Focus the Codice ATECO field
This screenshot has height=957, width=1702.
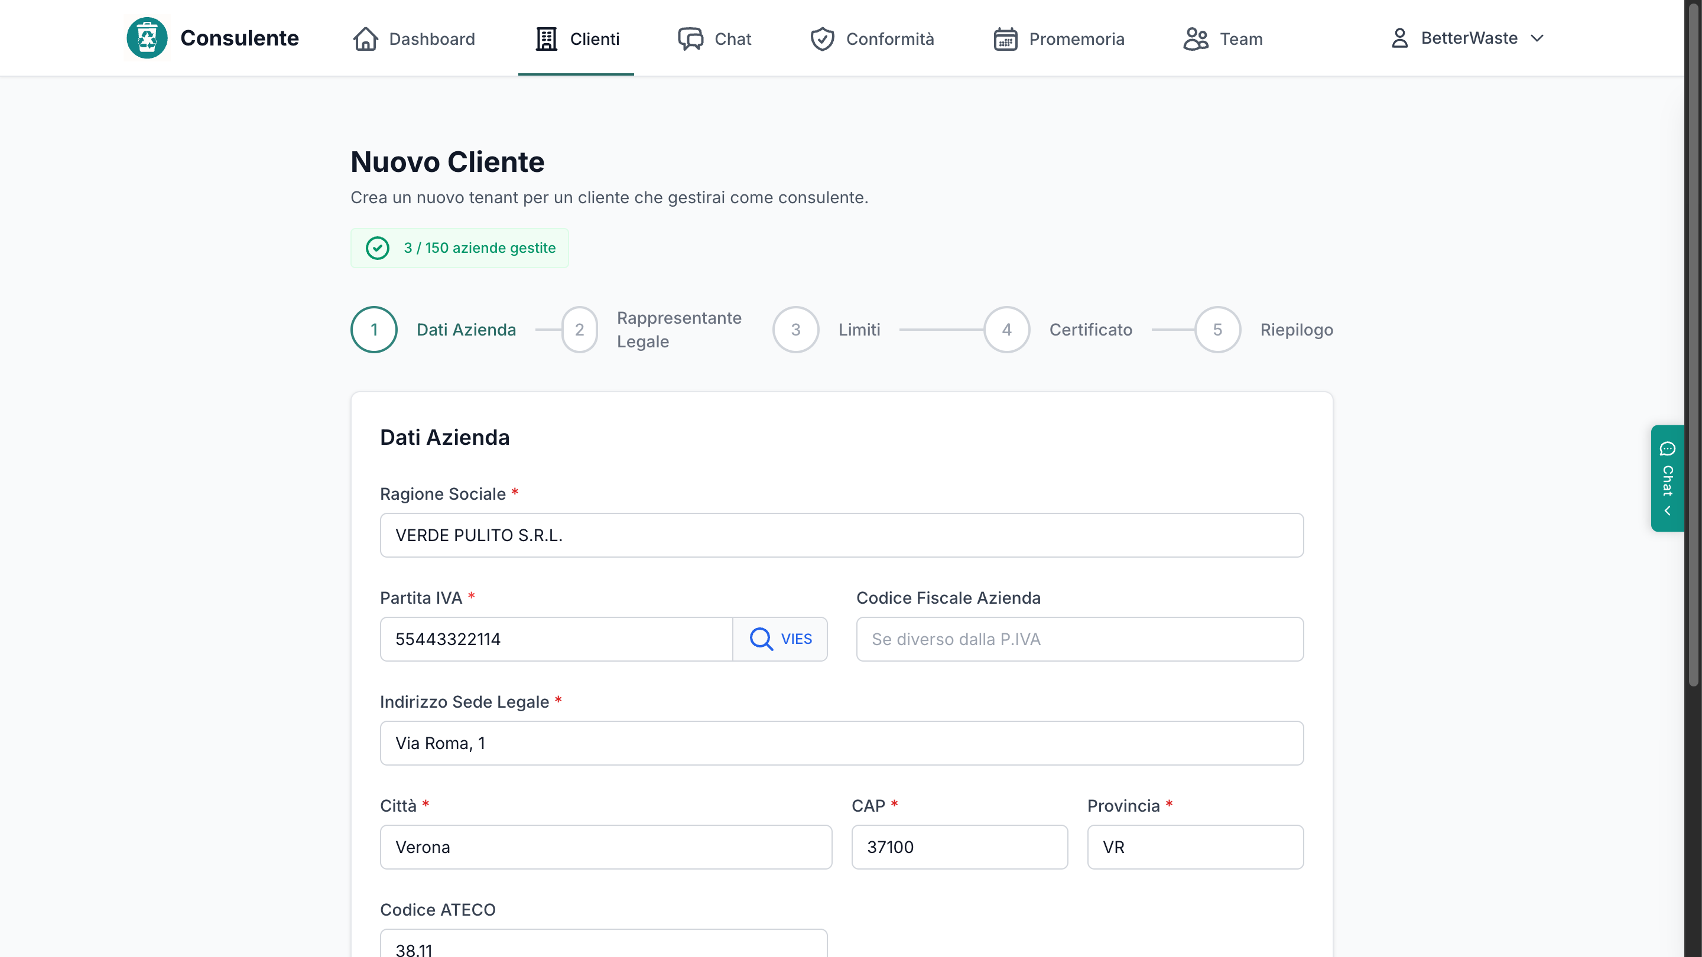tap(603, 943)
